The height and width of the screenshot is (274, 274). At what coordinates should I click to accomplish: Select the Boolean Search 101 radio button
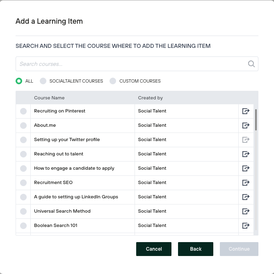click(23, 225)
